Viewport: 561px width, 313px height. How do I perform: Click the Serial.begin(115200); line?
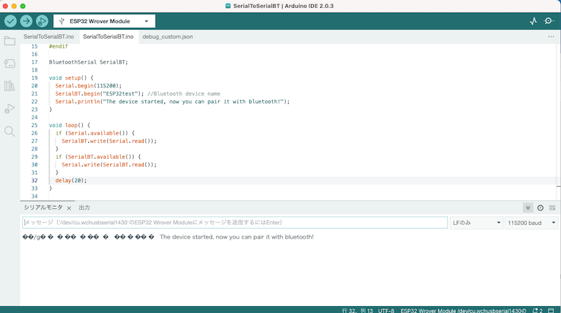click(x=88, y=86)
